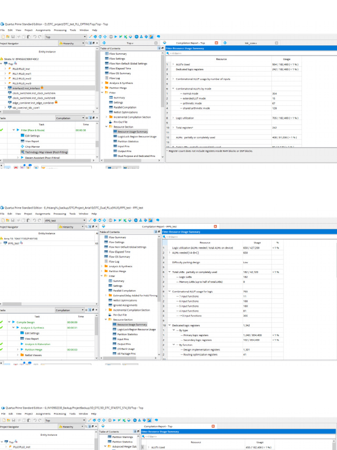Click the Arria 10 device warning icon
Screen dimensions: 337x450
[2, 238]
